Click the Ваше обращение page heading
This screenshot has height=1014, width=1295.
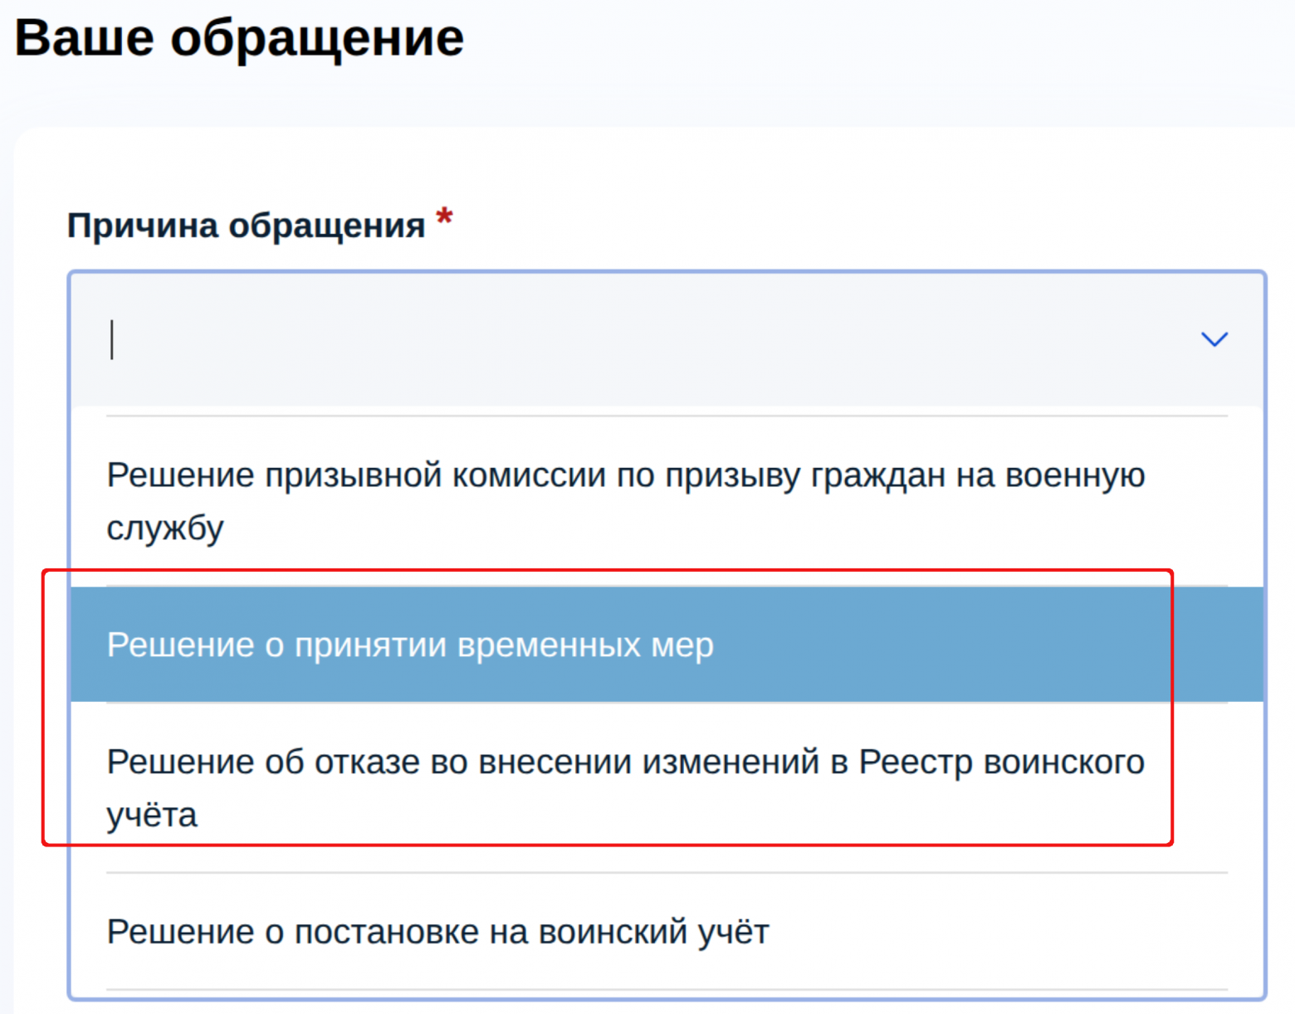click(239, 38)
